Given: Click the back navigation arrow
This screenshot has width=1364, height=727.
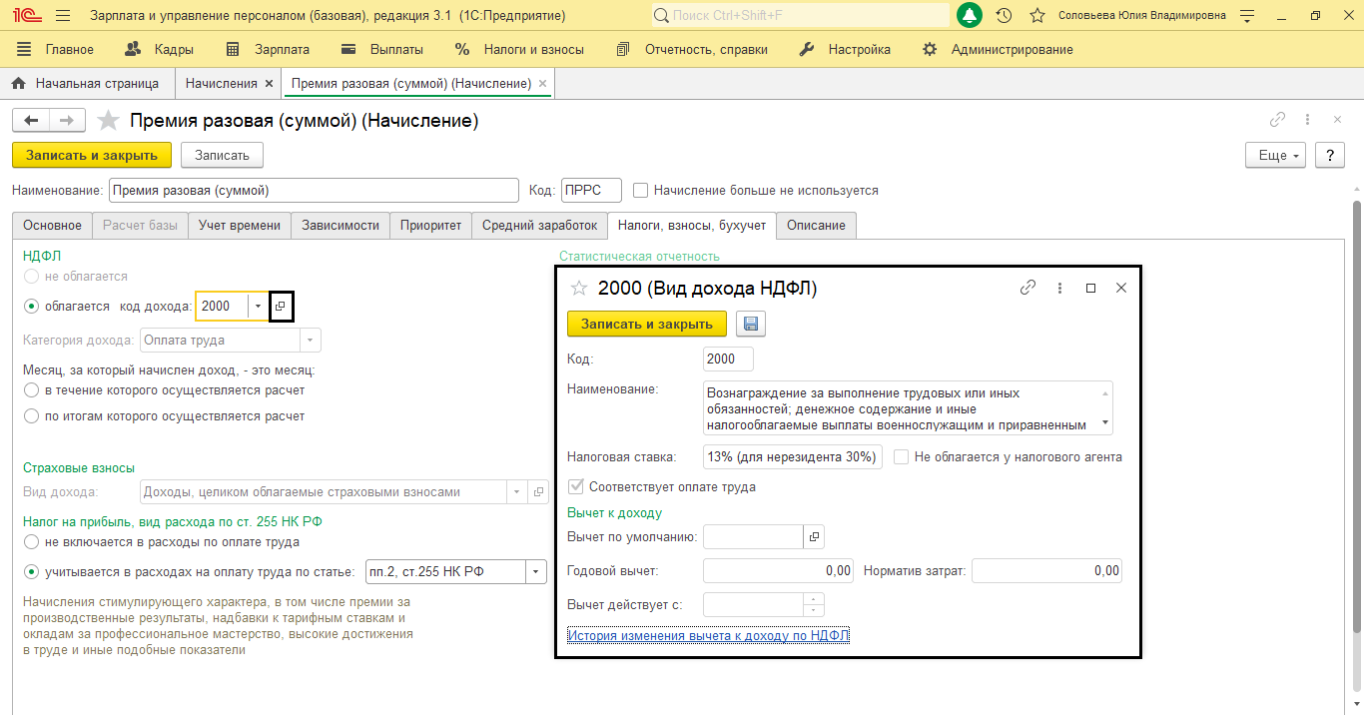Looking at the screenshot, I should (31, 121).
